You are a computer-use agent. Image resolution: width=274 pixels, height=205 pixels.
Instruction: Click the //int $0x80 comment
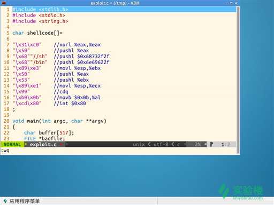point(70,104)
